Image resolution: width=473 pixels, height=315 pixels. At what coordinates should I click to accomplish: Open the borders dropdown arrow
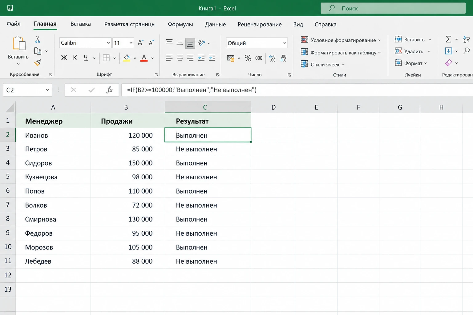coord(115,58)
